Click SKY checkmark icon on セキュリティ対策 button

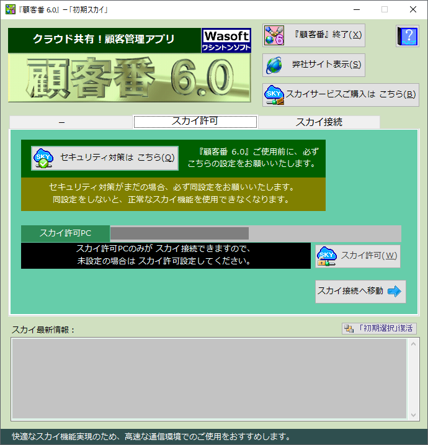[43, 158]
